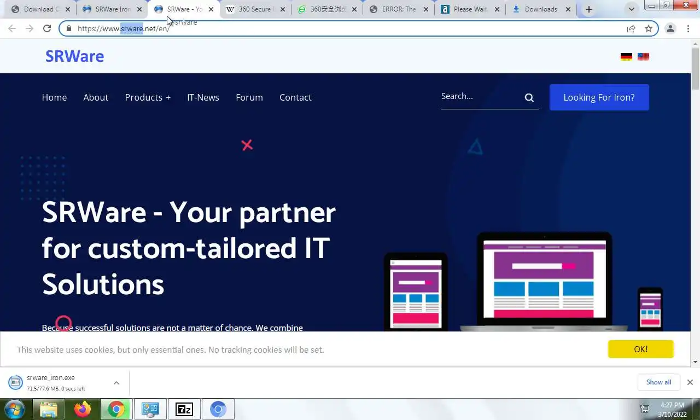700x420 pixels.
Task: Click the search magnifier icon
Action: coord(529,97)
